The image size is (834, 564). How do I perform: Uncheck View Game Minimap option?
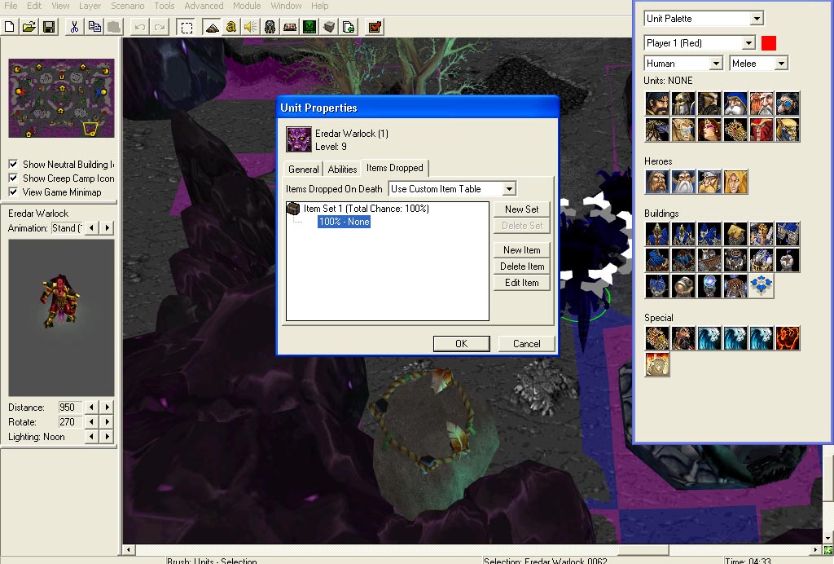tap(13, 192)
